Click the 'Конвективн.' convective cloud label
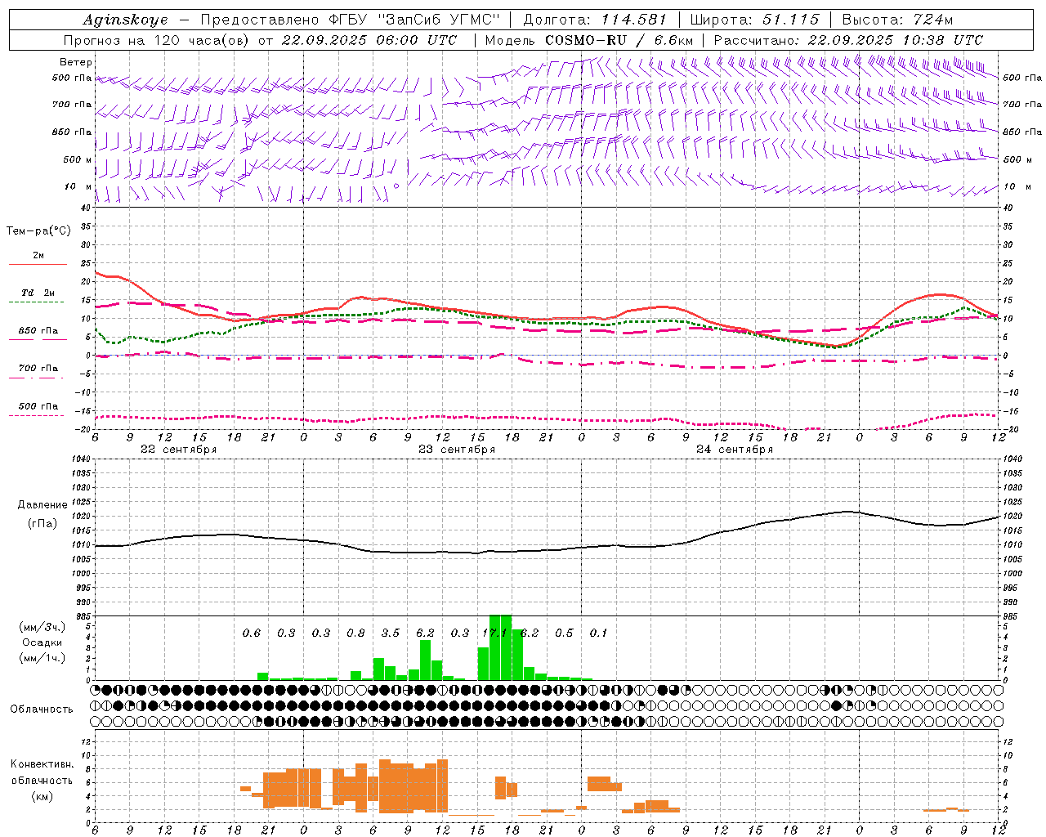Viewport: 1046px width, 837px height. (x=42, y=764)
